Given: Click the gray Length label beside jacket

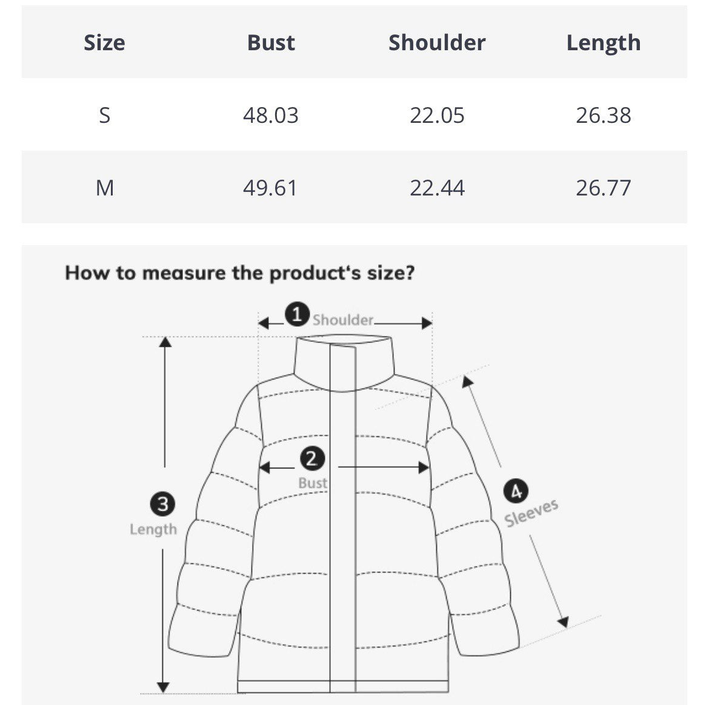Looking at the screenshot, I should 153,530.
